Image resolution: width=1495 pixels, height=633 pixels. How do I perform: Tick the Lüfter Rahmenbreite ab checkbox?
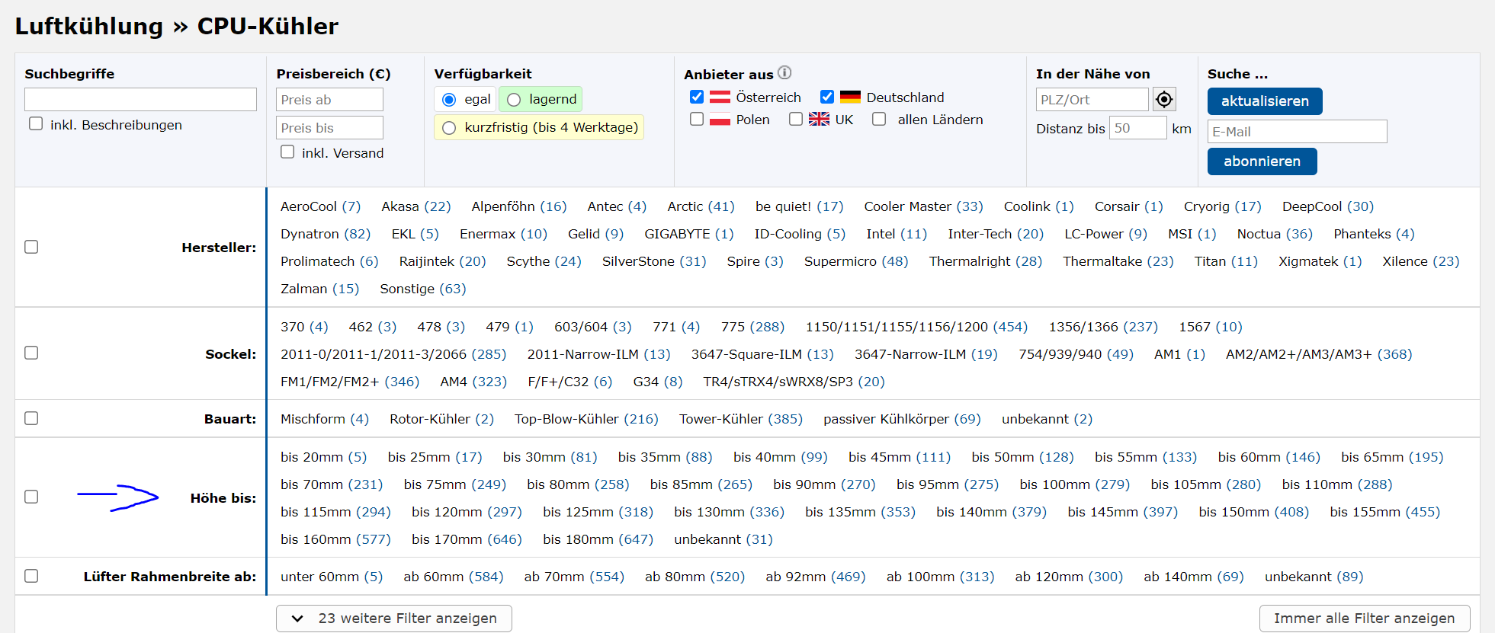point(31,576)
